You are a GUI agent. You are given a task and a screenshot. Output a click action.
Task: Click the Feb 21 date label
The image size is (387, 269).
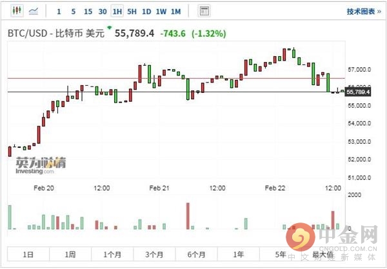click(x=159, y=188)
